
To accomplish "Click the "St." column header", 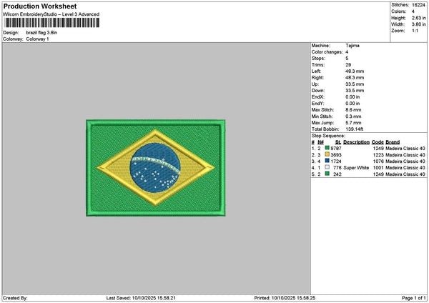I will 338,142.
